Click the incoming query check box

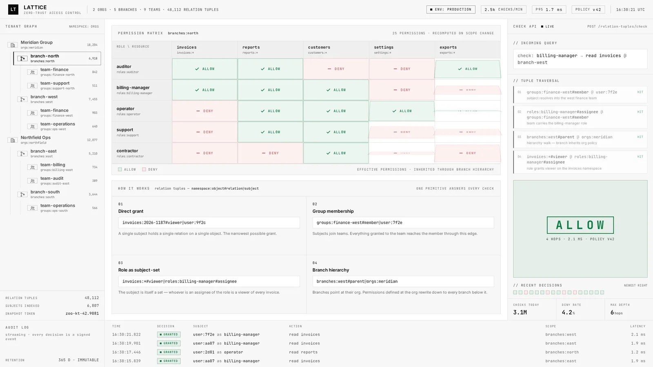[x=580, y=59]
